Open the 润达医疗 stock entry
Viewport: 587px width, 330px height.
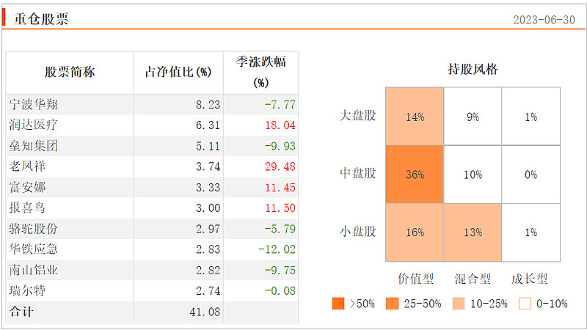pyautogui.click(x=32, y=125)
